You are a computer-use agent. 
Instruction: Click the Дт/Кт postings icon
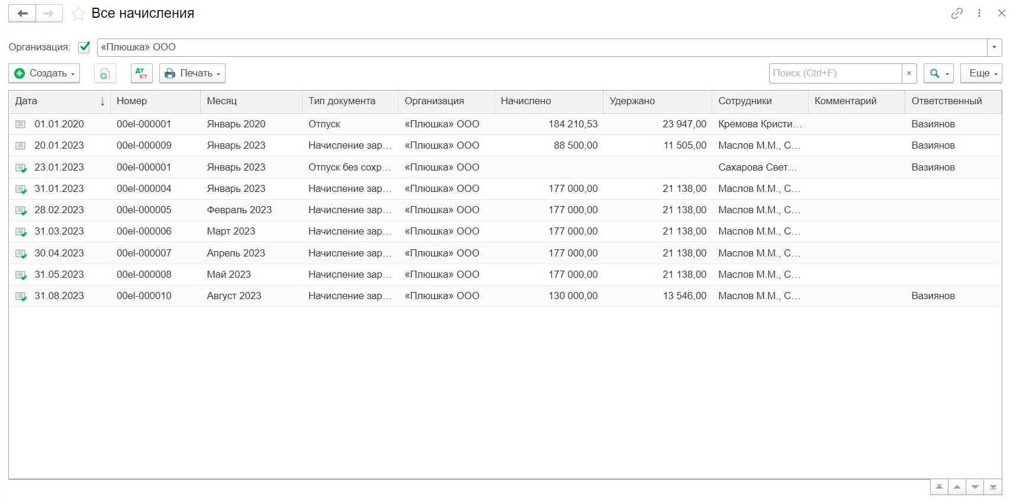[x=142, y=73]
